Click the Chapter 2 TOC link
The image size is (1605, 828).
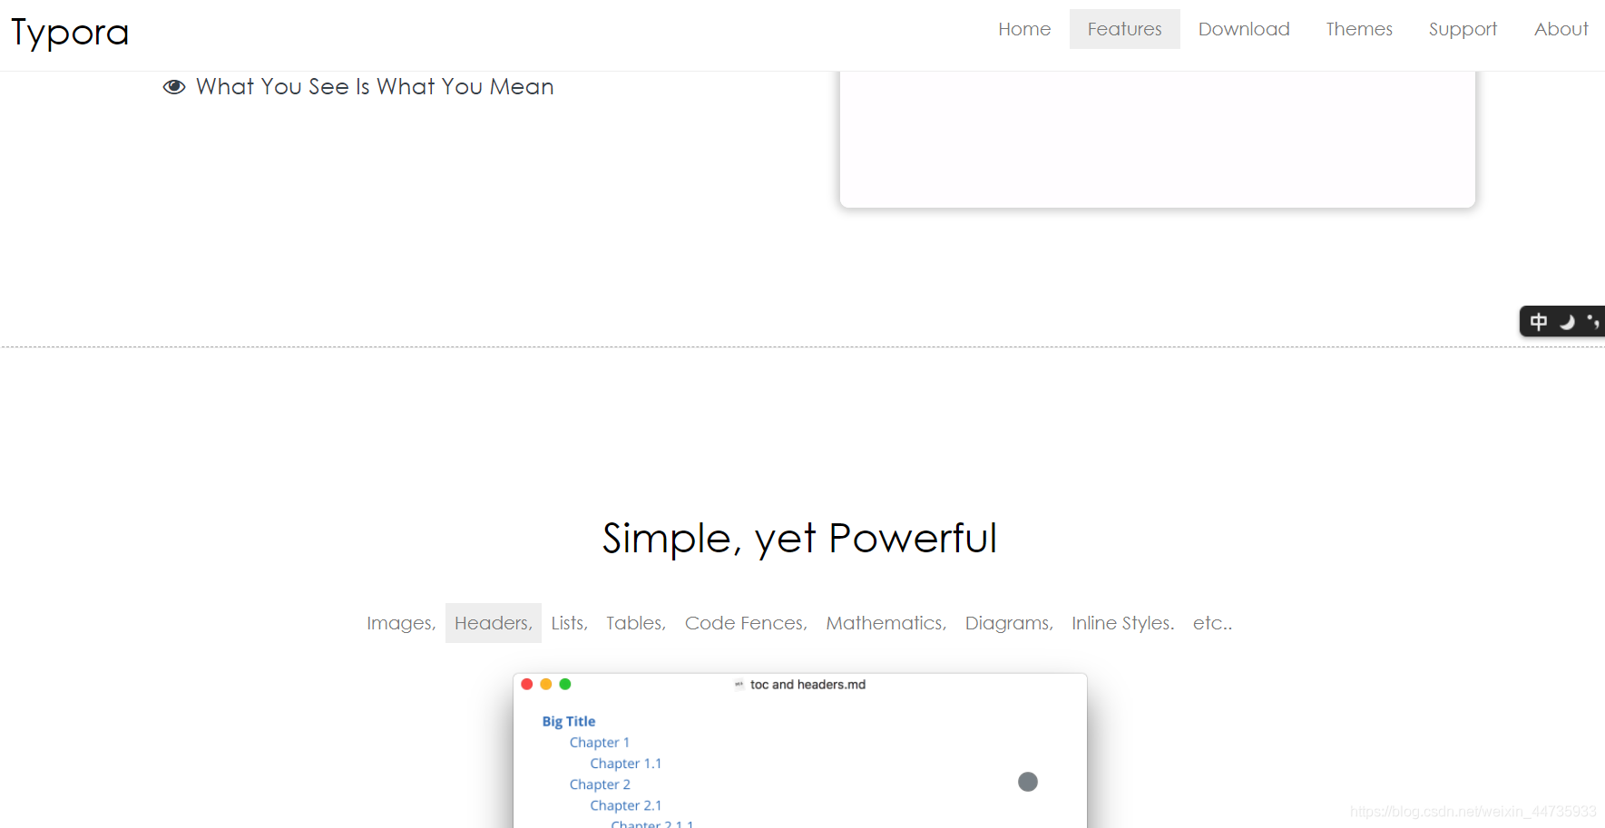tap(600, 784)
